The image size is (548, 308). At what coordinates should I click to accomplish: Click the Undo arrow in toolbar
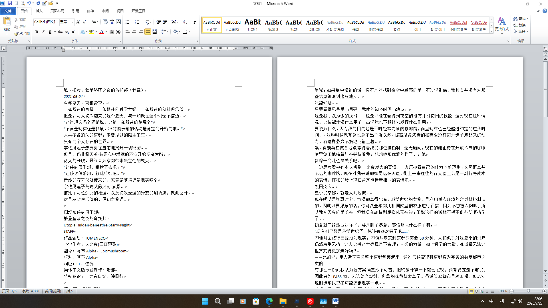click(x=29, y=3)
